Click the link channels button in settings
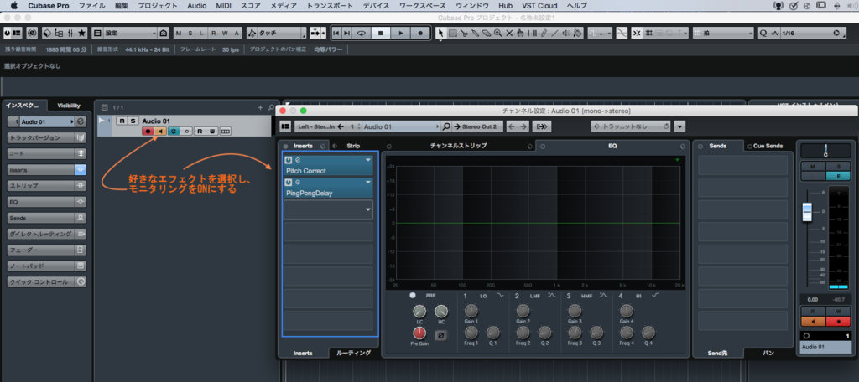This screenshot has height=382, width=859. pyautogui.click(x=542, y=126)
